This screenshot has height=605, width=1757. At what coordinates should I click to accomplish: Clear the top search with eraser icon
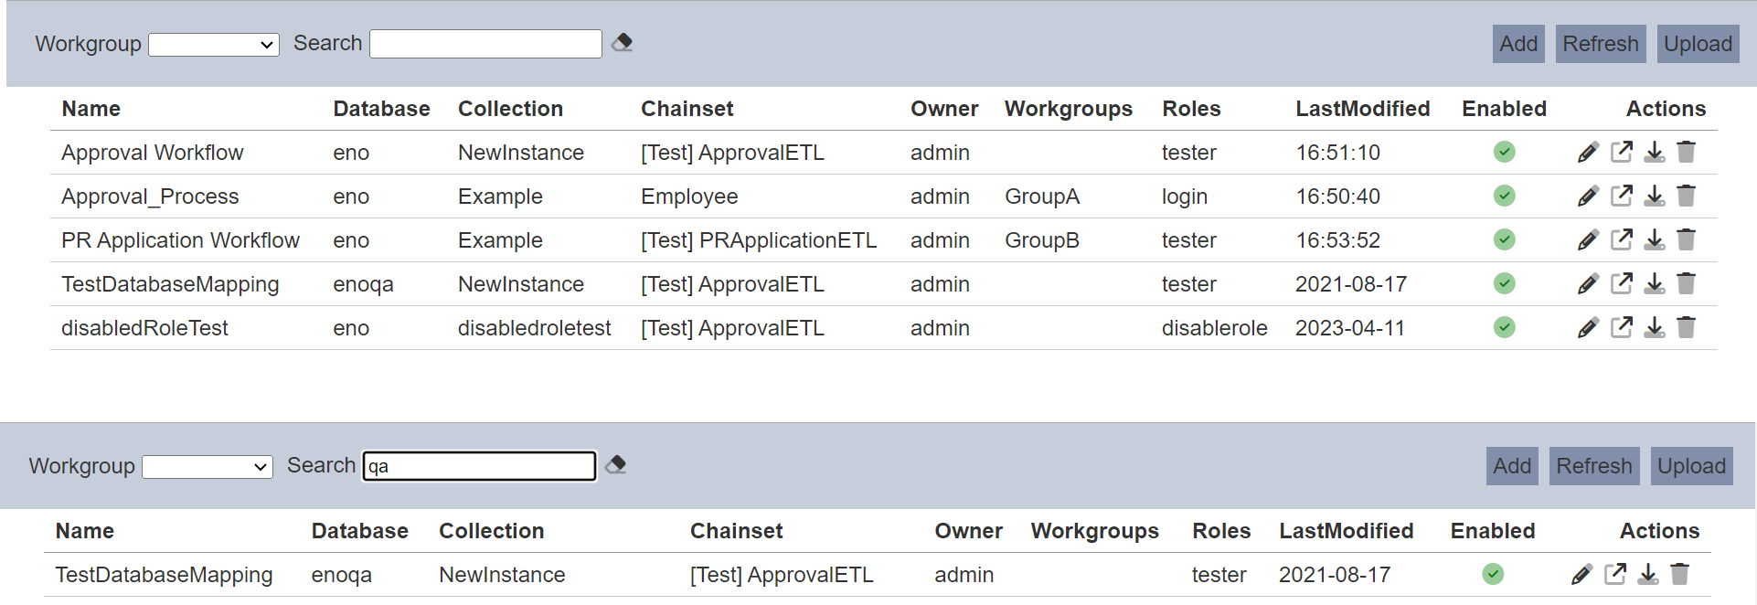pos(623,43)
